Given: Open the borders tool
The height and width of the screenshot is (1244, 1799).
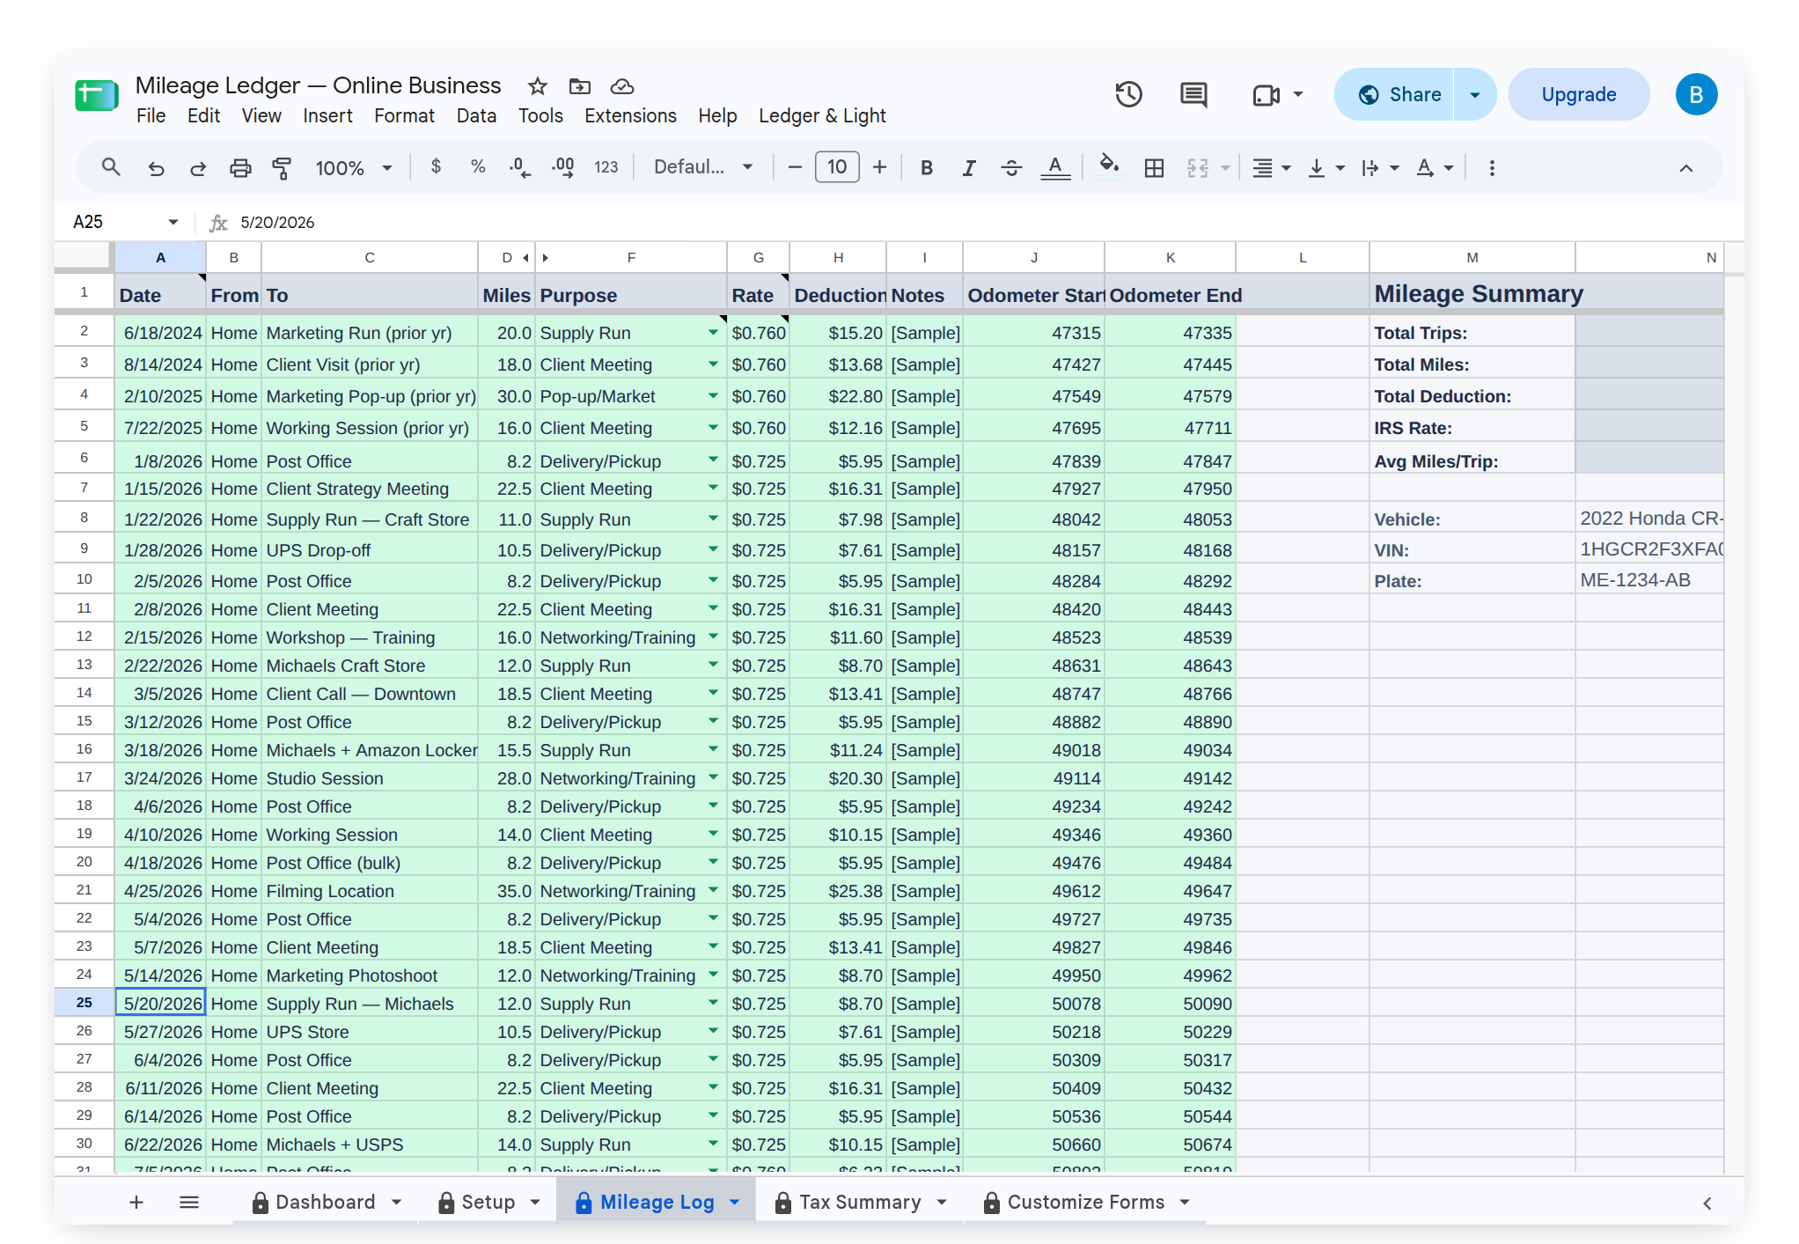Looking at the screenshot, I should click(1154, 167).
